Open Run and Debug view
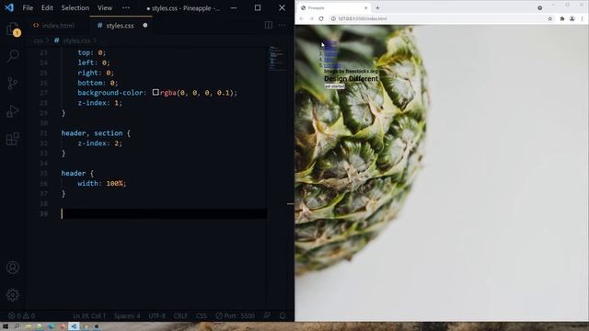The width and height of the screenshot is (589, 331). [x=13, y=111]
